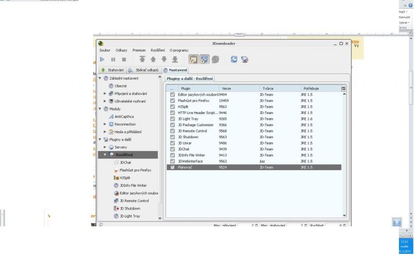
Task: Switch to the Sběrač odkazů tab
Action: point(144,70)
